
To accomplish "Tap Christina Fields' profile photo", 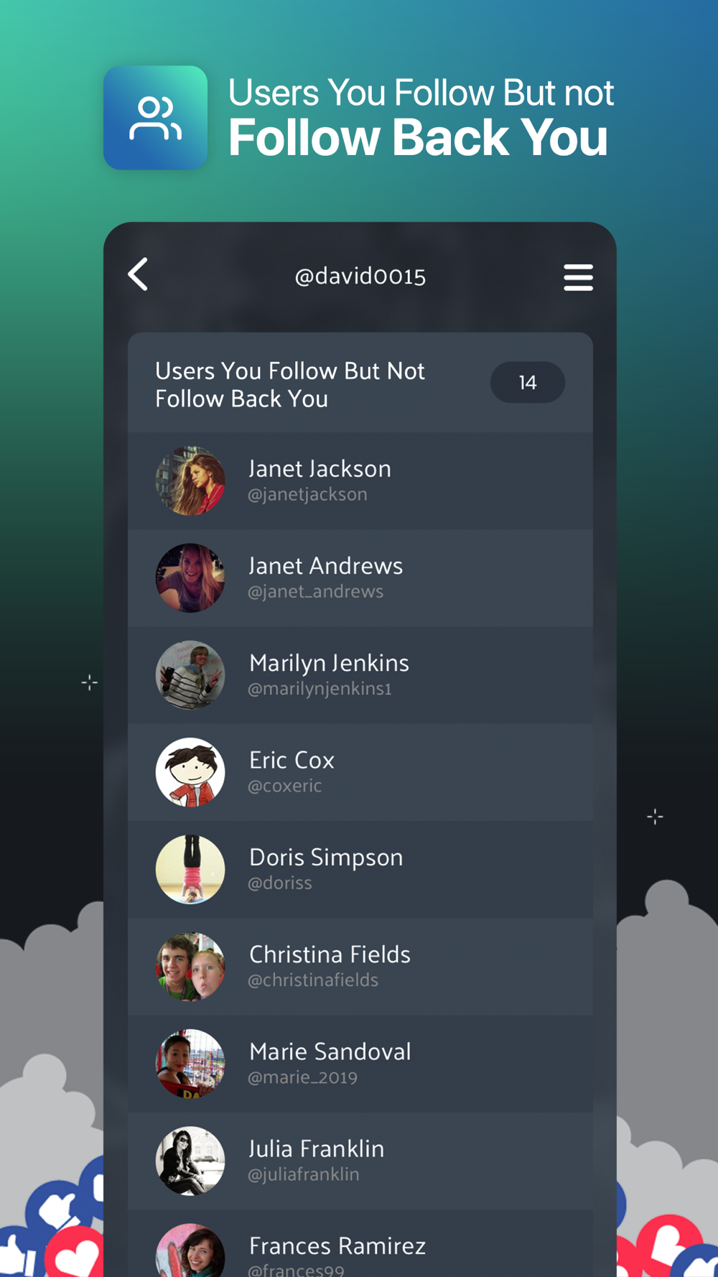I will pos(190,966).
